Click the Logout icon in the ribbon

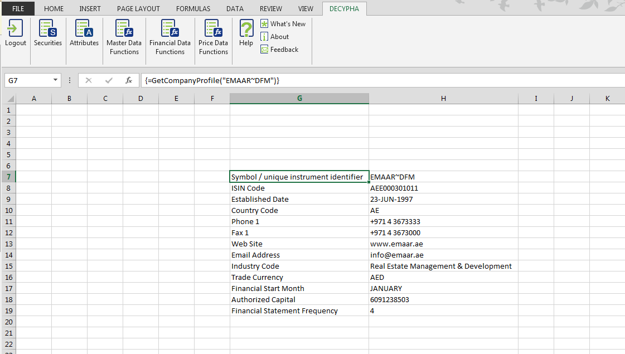coord(16,28)
